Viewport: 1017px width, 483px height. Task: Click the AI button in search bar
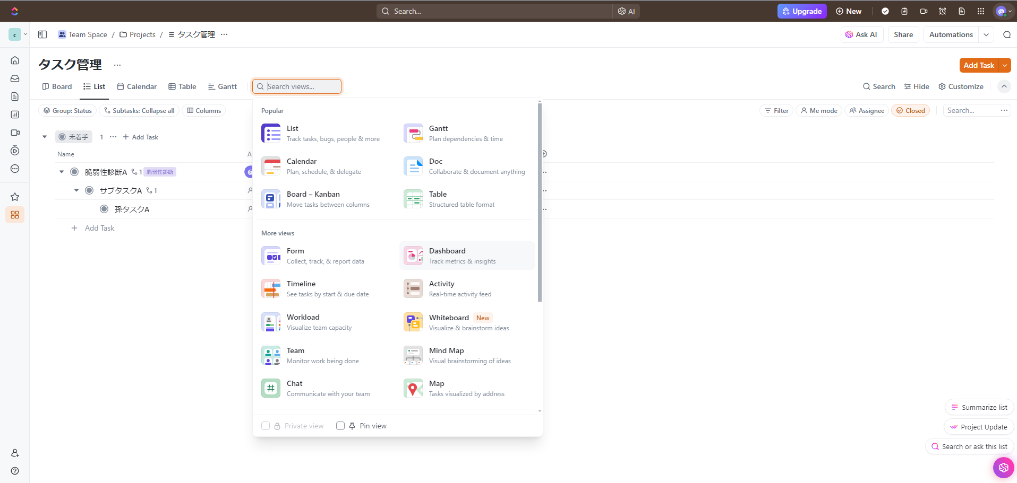tap(627, 11)
